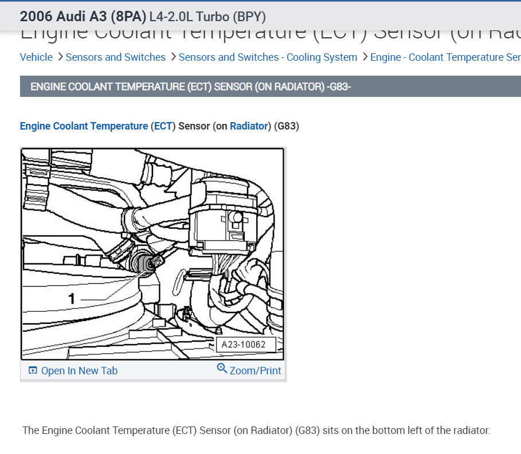The height and width of the screenshot is (454, 521).
Task: Click the chevron after the Vehicle breadcrumb
Action: click(x=60, y=57)
